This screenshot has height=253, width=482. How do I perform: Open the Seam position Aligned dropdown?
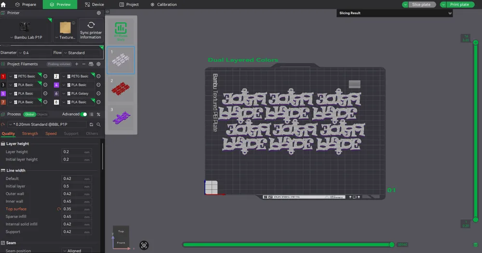77,251
